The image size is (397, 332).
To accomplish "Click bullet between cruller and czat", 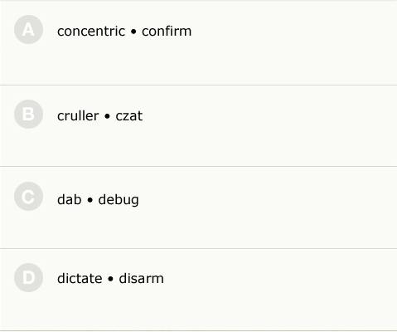I will [x=107, y=116].
